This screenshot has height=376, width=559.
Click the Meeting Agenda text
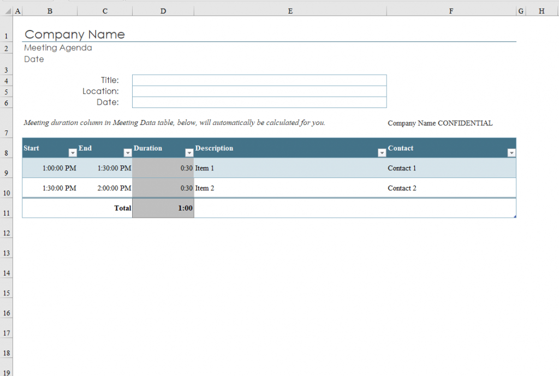pos(58,47)
